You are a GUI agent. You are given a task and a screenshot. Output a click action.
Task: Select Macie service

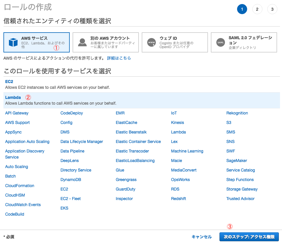click(x=176, y=161)
